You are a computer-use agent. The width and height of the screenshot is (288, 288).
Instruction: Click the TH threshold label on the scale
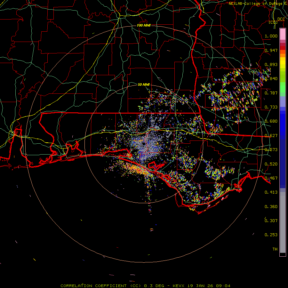pyautogui.click(x=275, y=249)
